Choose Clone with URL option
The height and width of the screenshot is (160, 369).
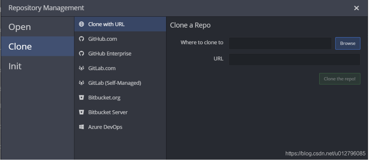120,24
